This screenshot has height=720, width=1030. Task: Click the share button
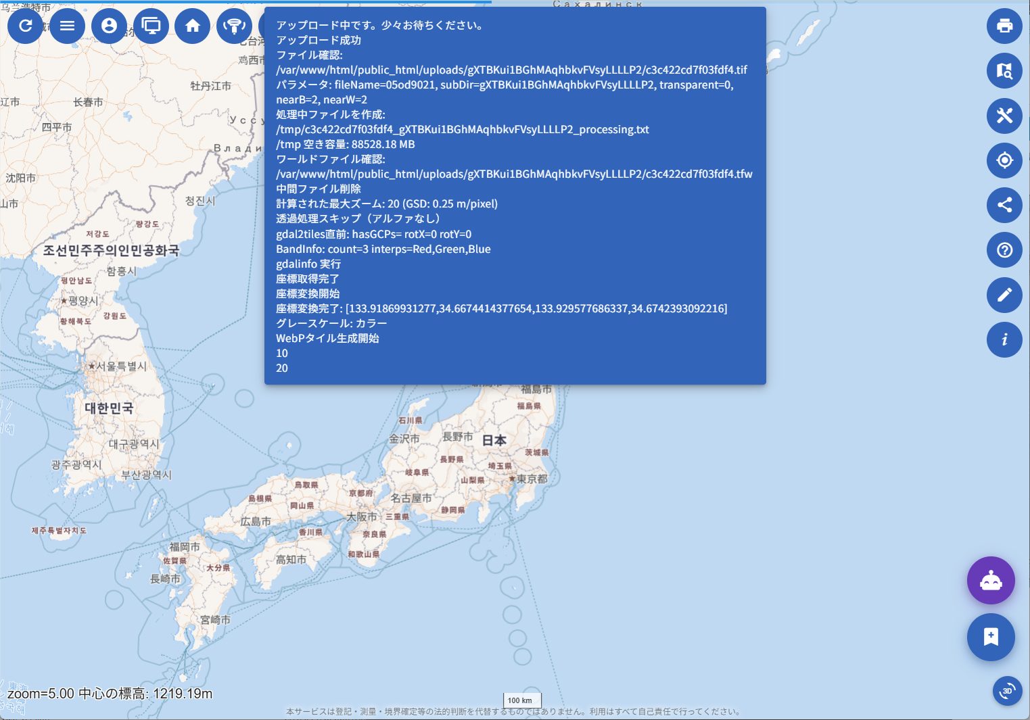click(x=1004, y=205)
